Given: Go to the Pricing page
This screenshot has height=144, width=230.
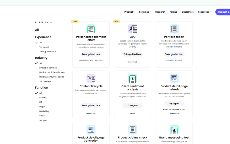Looking at the screenshot, I should (x=173, y=12).
